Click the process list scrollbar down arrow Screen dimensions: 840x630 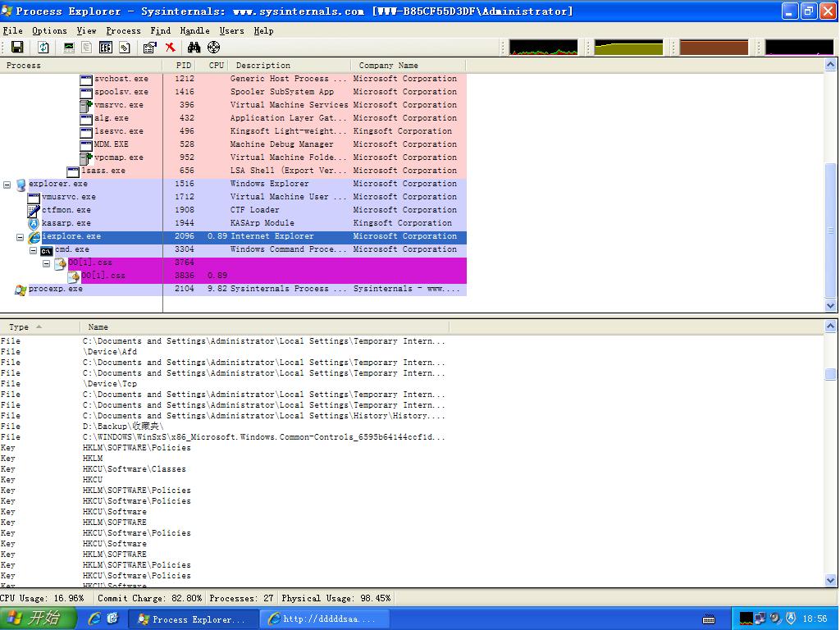tap(831, 305)
